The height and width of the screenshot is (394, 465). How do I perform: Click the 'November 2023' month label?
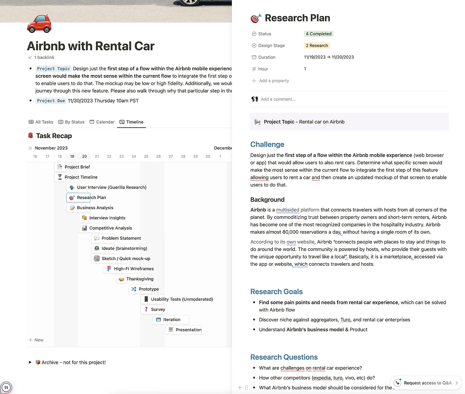point(51,148)
